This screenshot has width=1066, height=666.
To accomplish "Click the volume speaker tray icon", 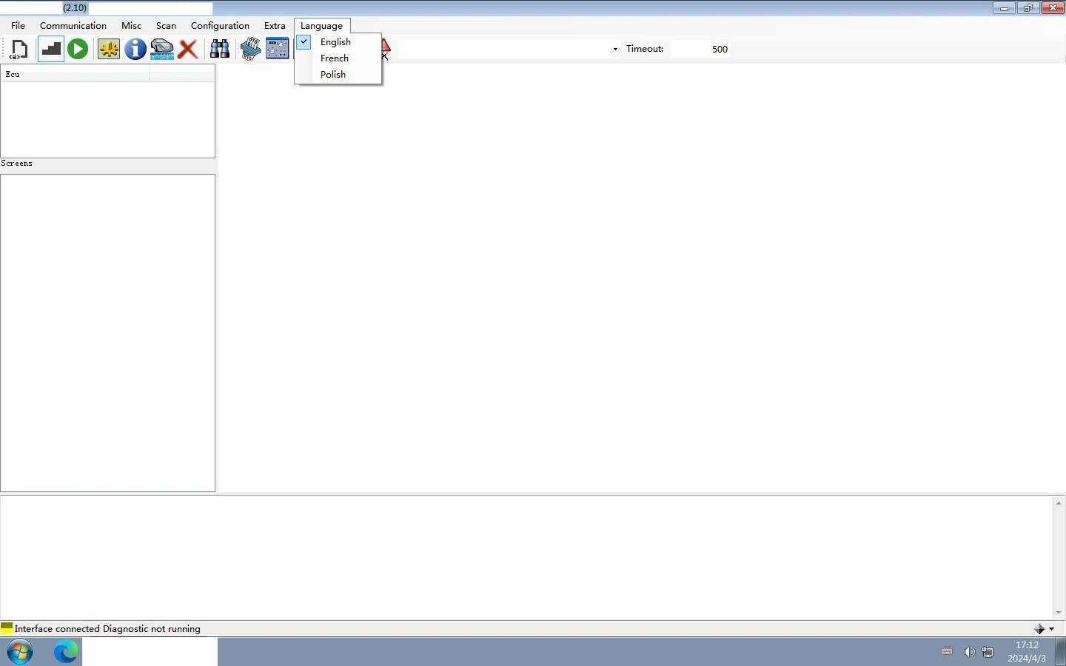I will pos(968,652).
